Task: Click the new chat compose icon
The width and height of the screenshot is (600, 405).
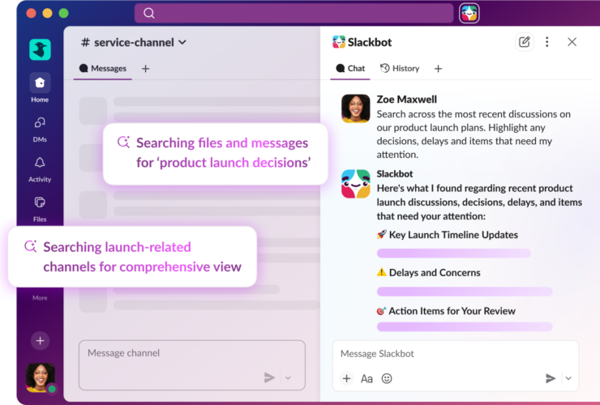Action: click(525, 42)
